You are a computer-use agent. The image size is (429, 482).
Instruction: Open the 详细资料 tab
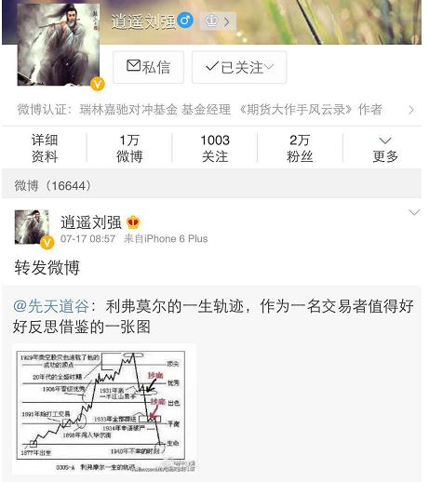coord(45,148)
